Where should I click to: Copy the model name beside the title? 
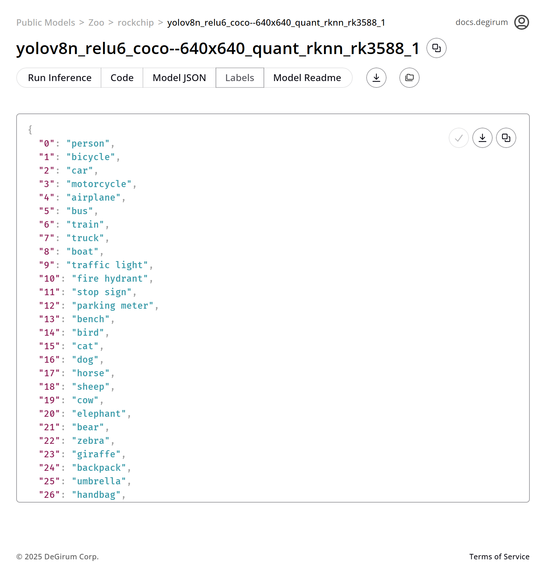click(436, 48)
